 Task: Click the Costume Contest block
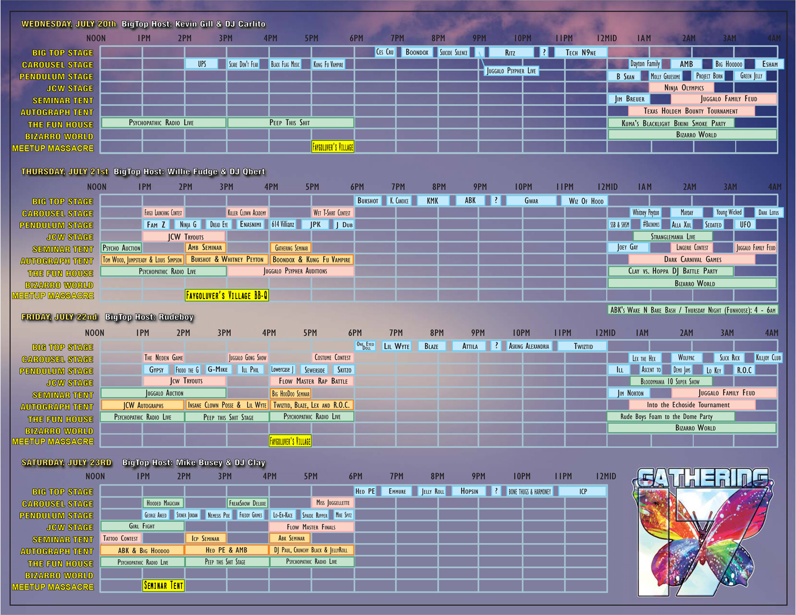tap(332, 357)
